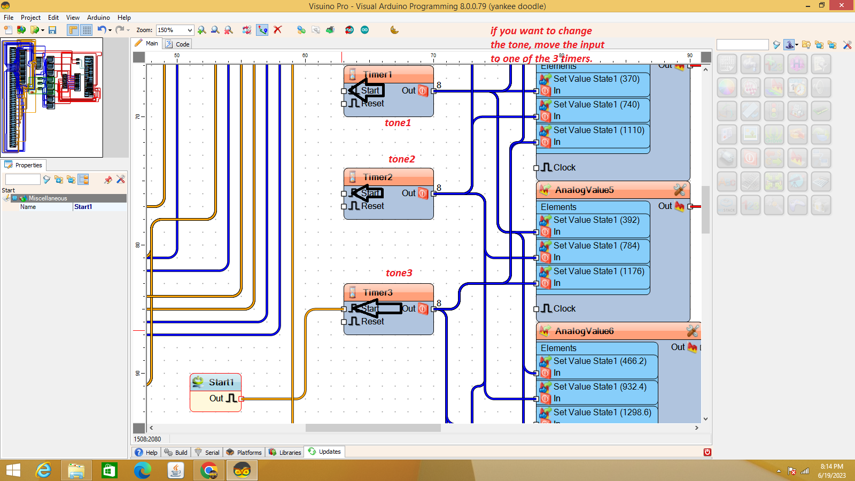Image resolution: width=855 pixels, height=481 pixels.
Task: Click the properties filter search field
Action: (x=23, y=180)
